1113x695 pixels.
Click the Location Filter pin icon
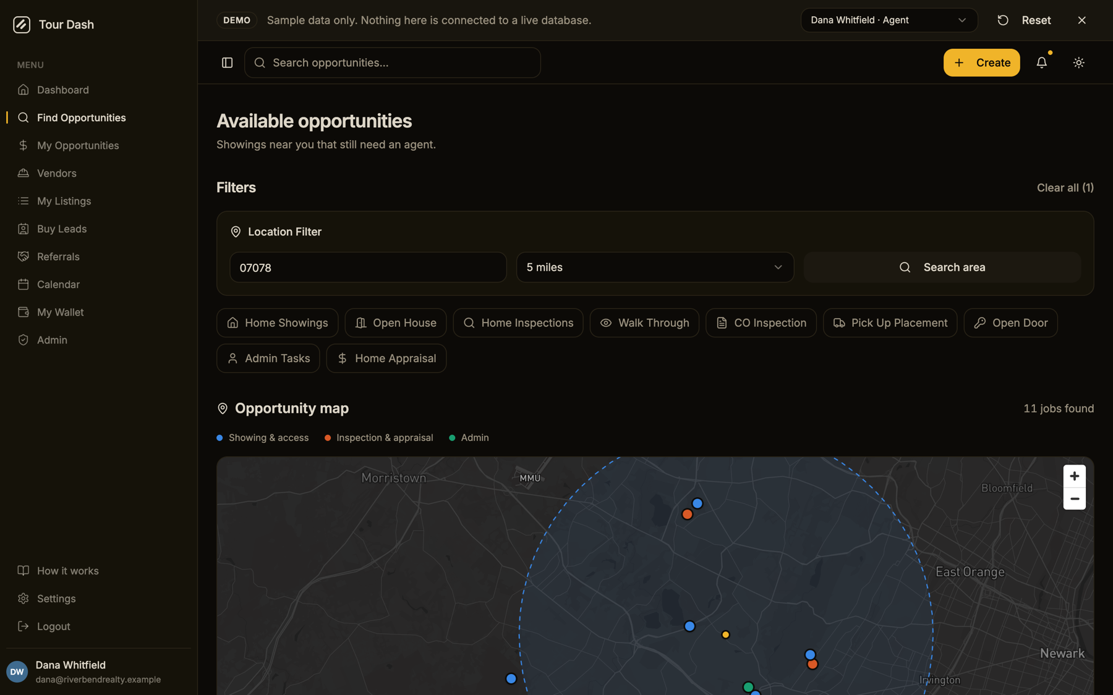point(236,232)
